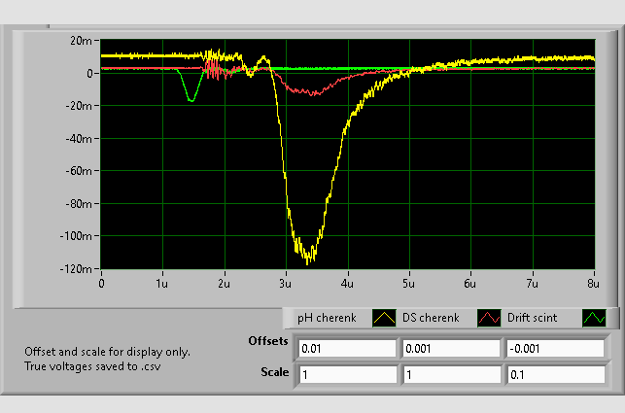Click the yellow waveform's negative peak near 3u
The height and width of the screenshot is (413, 625).
[x=309, y=258]
